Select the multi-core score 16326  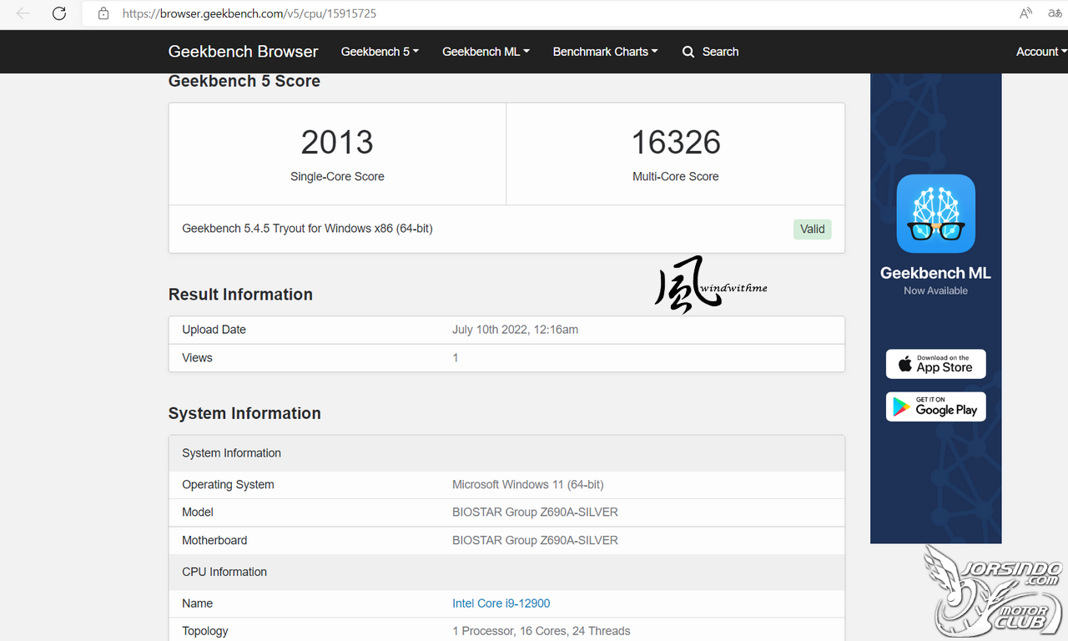click(676, 142)
